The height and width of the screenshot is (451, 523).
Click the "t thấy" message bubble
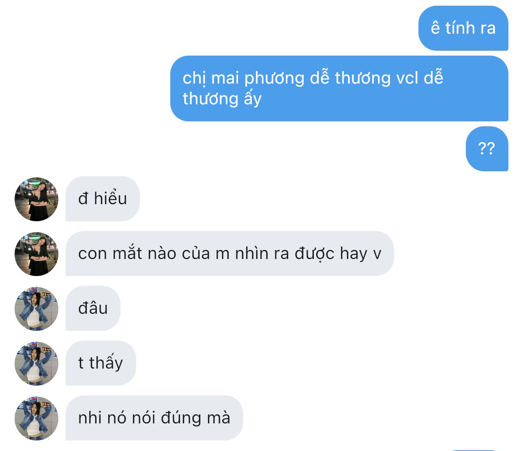101,363
